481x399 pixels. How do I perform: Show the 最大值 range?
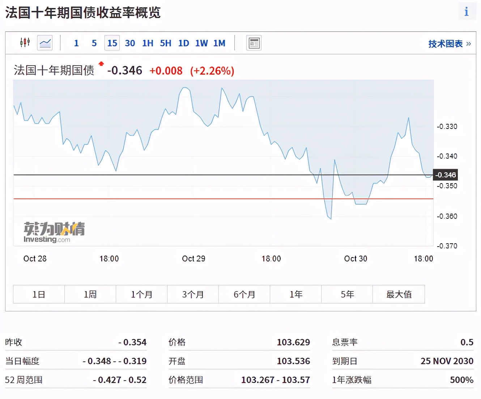pos(399,294)
